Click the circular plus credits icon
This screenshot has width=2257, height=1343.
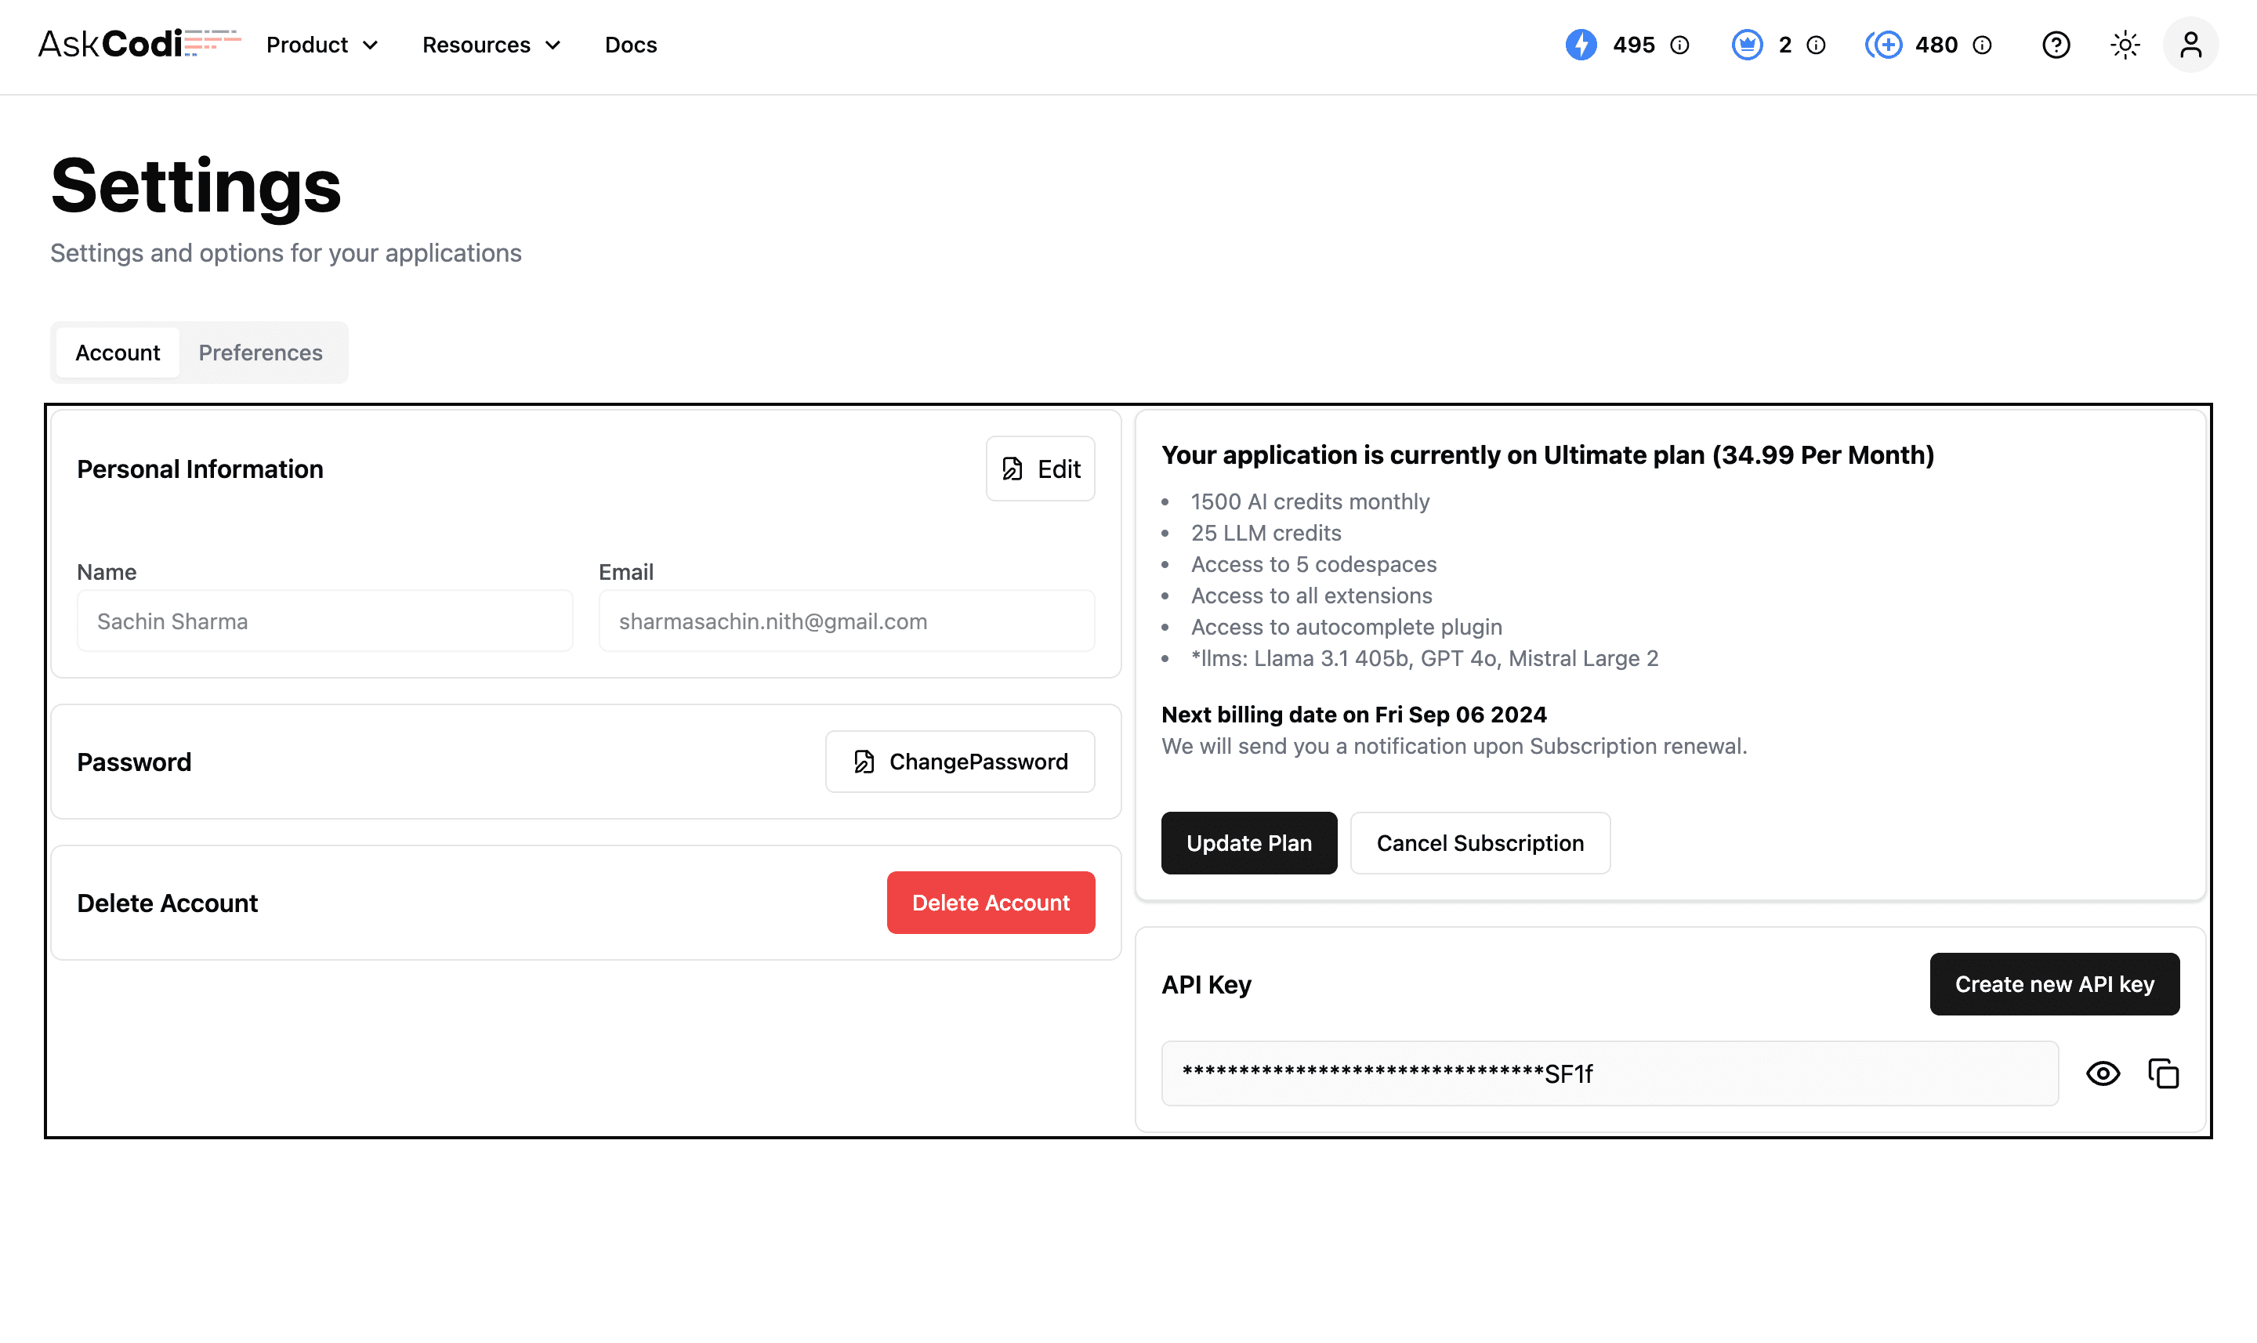tap(1883, 45)
